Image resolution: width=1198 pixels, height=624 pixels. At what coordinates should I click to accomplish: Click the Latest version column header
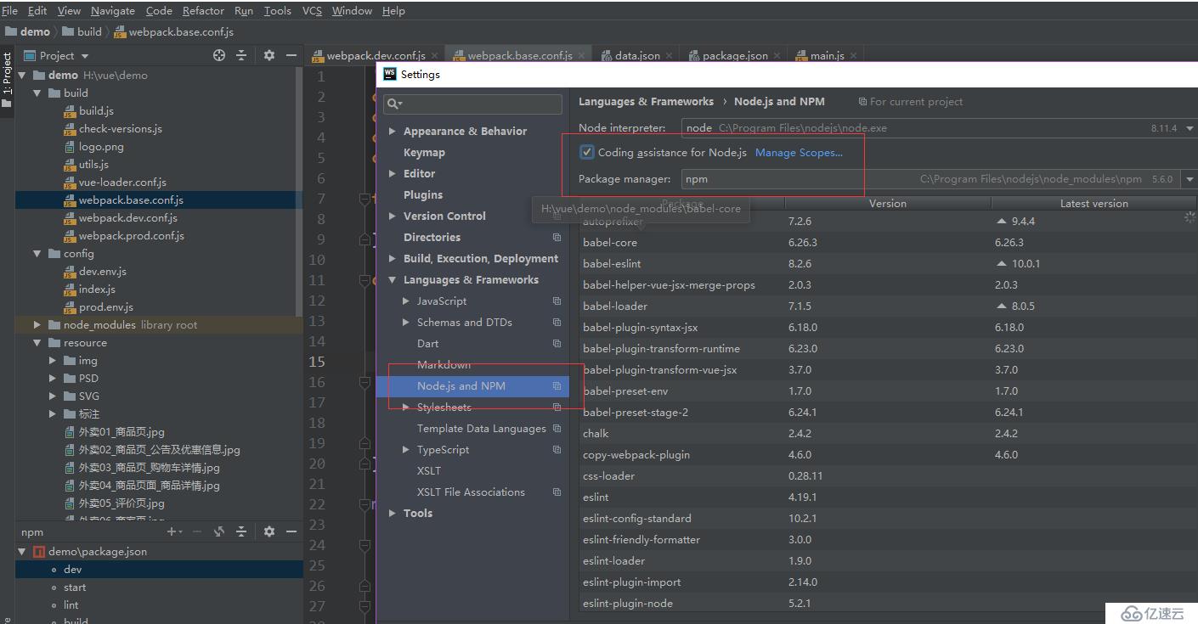click(x=1093, y=203)
